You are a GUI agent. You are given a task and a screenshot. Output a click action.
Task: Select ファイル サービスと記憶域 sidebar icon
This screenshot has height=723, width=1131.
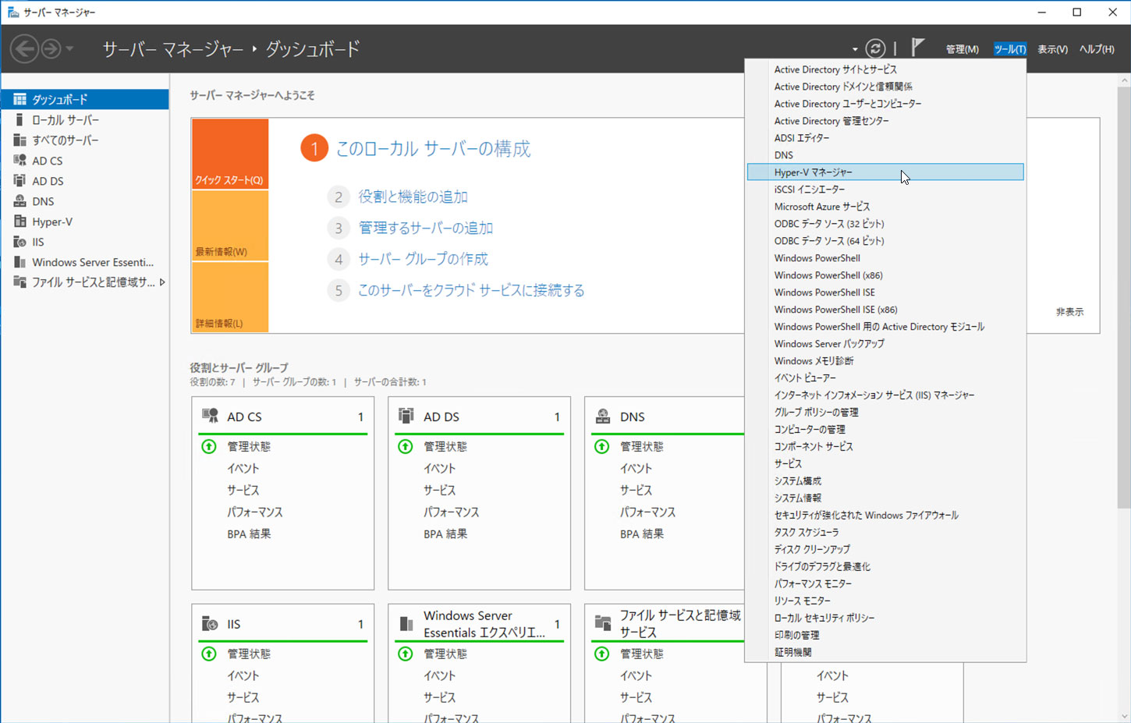click(x=19, y=282)
